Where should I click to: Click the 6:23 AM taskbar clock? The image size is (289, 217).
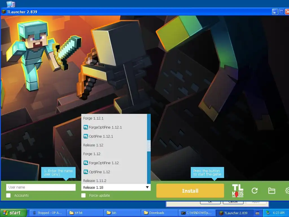(279, 213)
